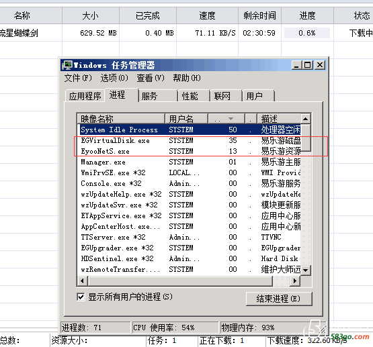Select the AppCenterHost.exe process
The image size is (373, 347).
pos(189,226)
